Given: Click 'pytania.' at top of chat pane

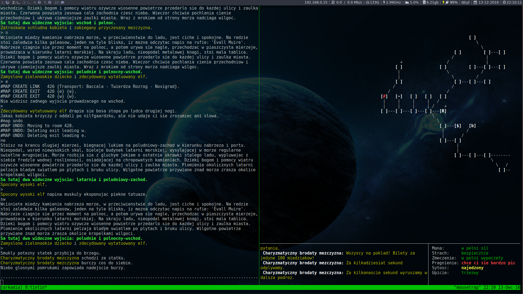Looking at the screenshot, I should point(270,248).
